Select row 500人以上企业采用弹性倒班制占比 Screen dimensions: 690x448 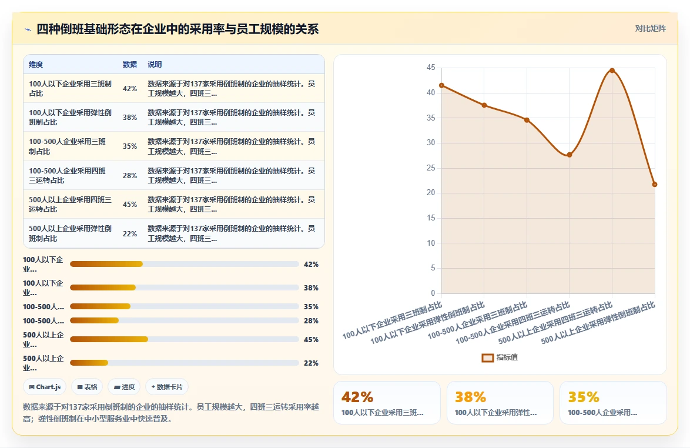point(174,233)
